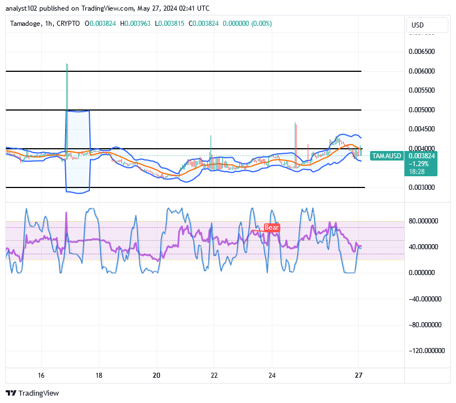Open the USD currency selector

417,25
